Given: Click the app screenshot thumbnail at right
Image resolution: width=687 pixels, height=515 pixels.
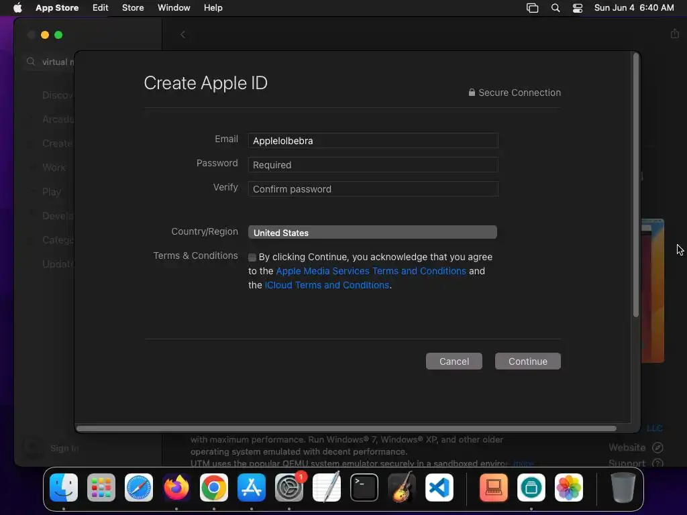Looking at the screenshot, I should coord(652,291).
